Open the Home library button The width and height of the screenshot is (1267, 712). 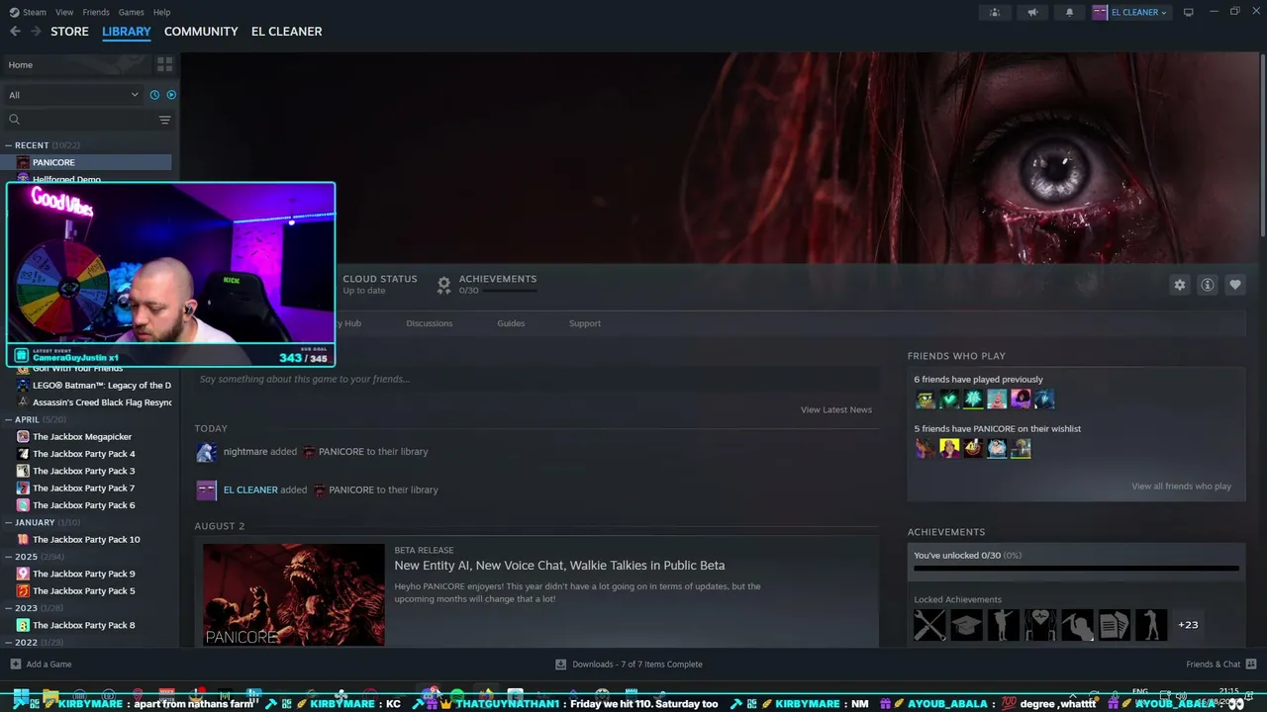[76, 64]
